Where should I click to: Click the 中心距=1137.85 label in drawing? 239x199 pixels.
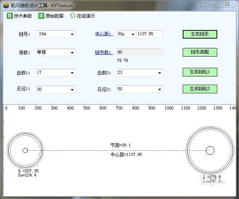coord(126,154)
